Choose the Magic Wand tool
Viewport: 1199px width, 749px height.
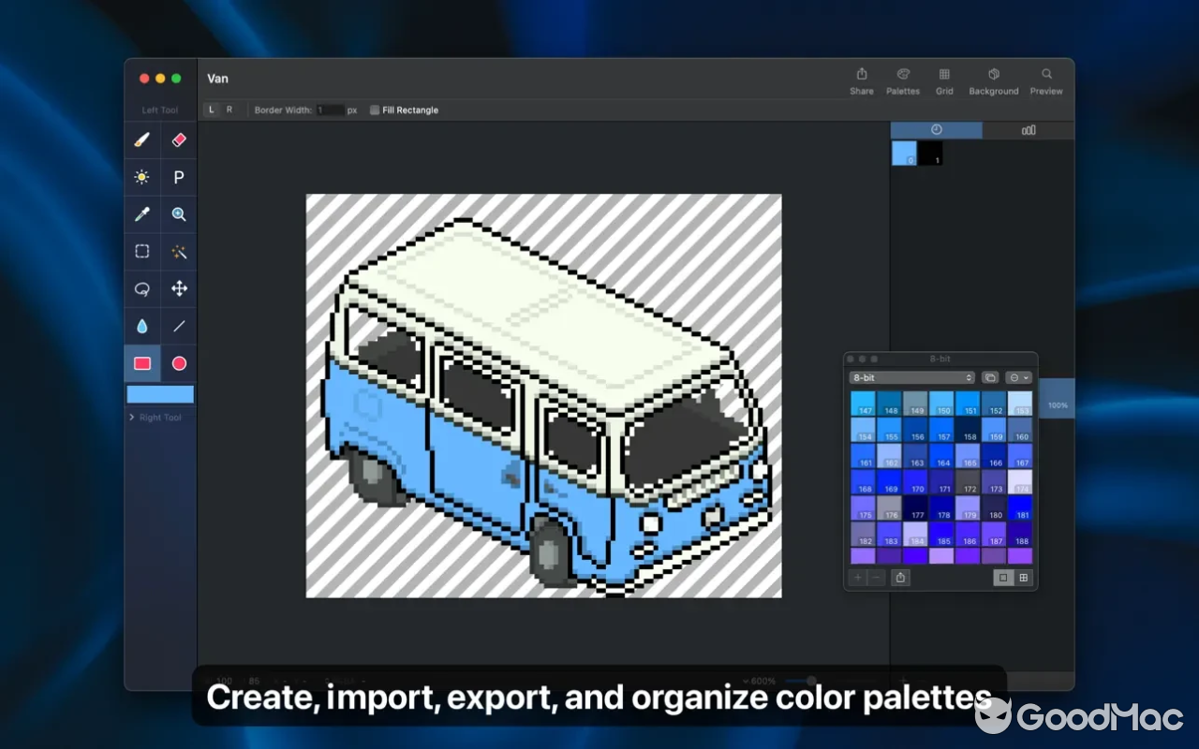[x=178, y=251]
